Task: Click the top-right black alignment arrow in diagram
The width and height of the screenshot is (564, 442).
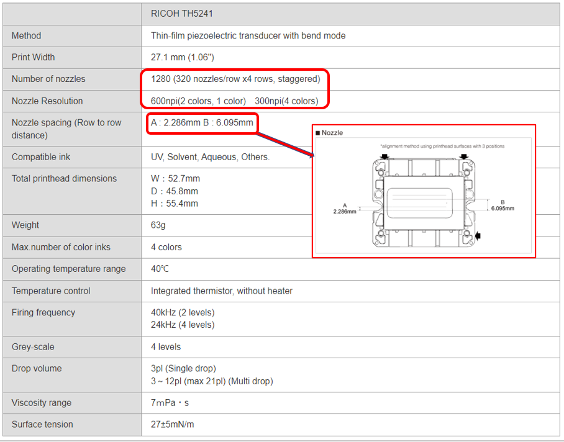Action: (466, 157)
